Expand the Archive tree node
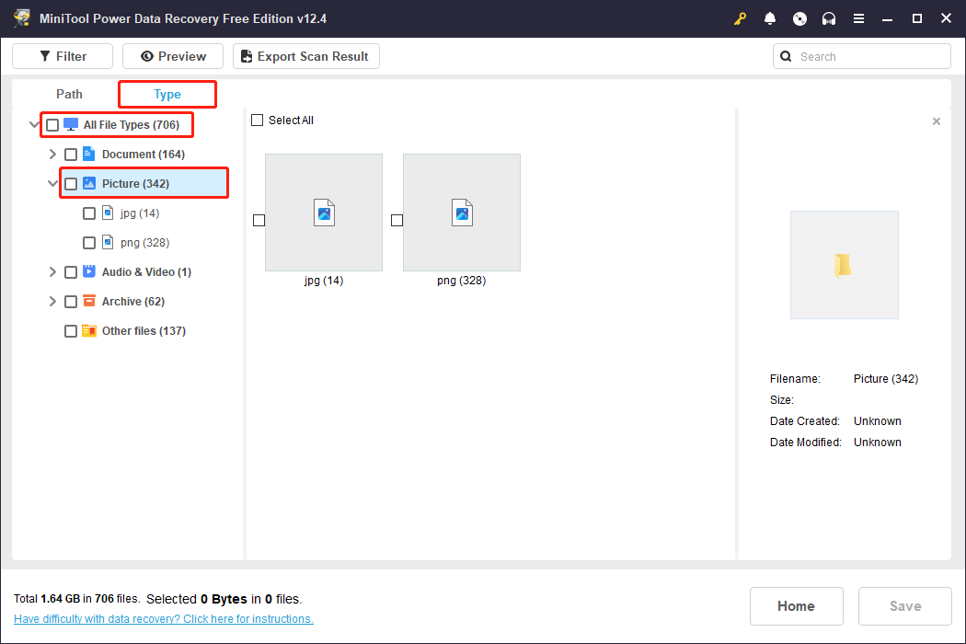Viewport: 966px width, 644px height. 52,302
